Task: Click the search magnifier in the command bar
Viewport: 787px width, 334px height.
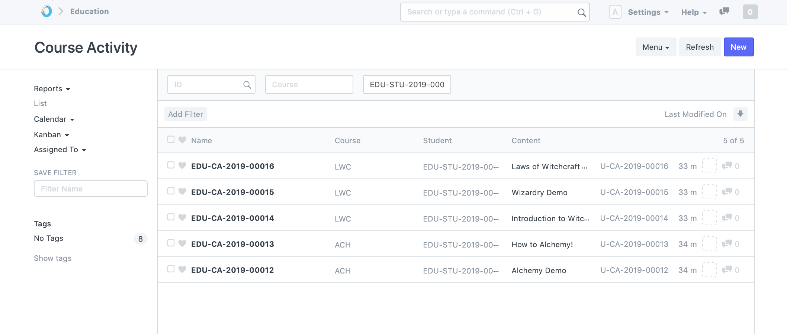Action: [x=581, y=13]
